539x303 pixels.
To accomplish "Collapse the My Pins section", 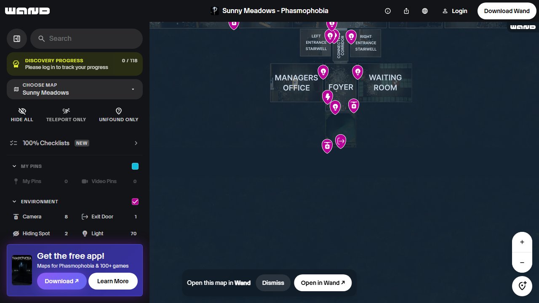I will [x=15, y=166].
